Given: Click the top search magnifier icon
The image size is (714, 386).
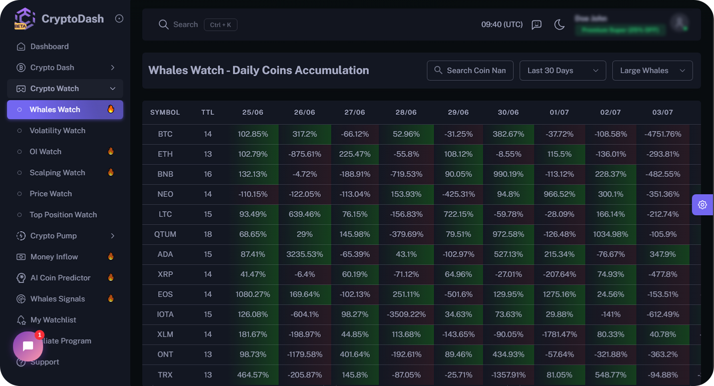Looking at the screenshot, I should pos(163,25).
